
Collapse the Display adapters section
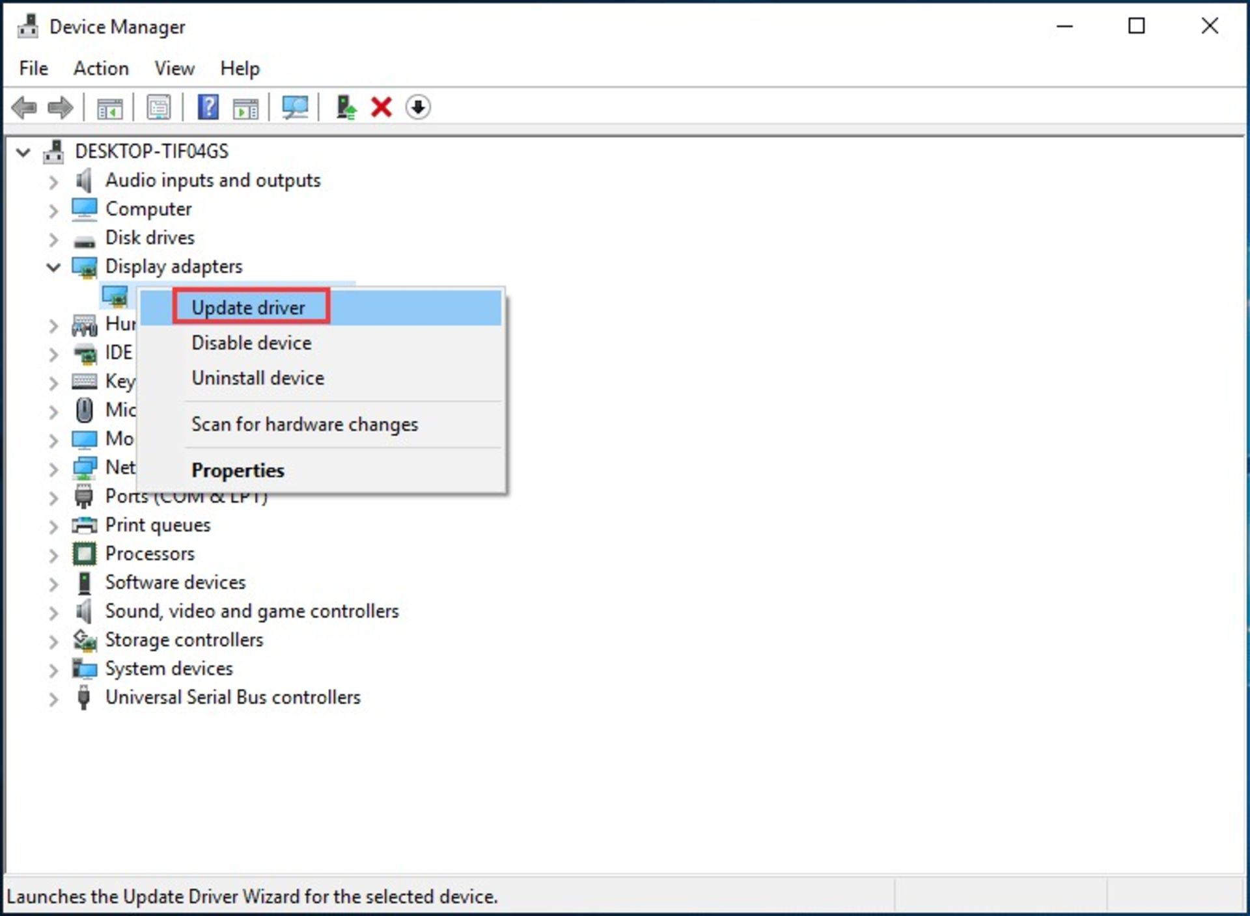tap(53, 265)
